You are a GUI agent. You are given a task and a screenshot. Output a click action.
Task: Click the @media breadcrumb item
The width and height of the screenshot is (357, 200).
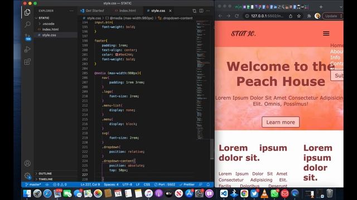tap(129, 18)
